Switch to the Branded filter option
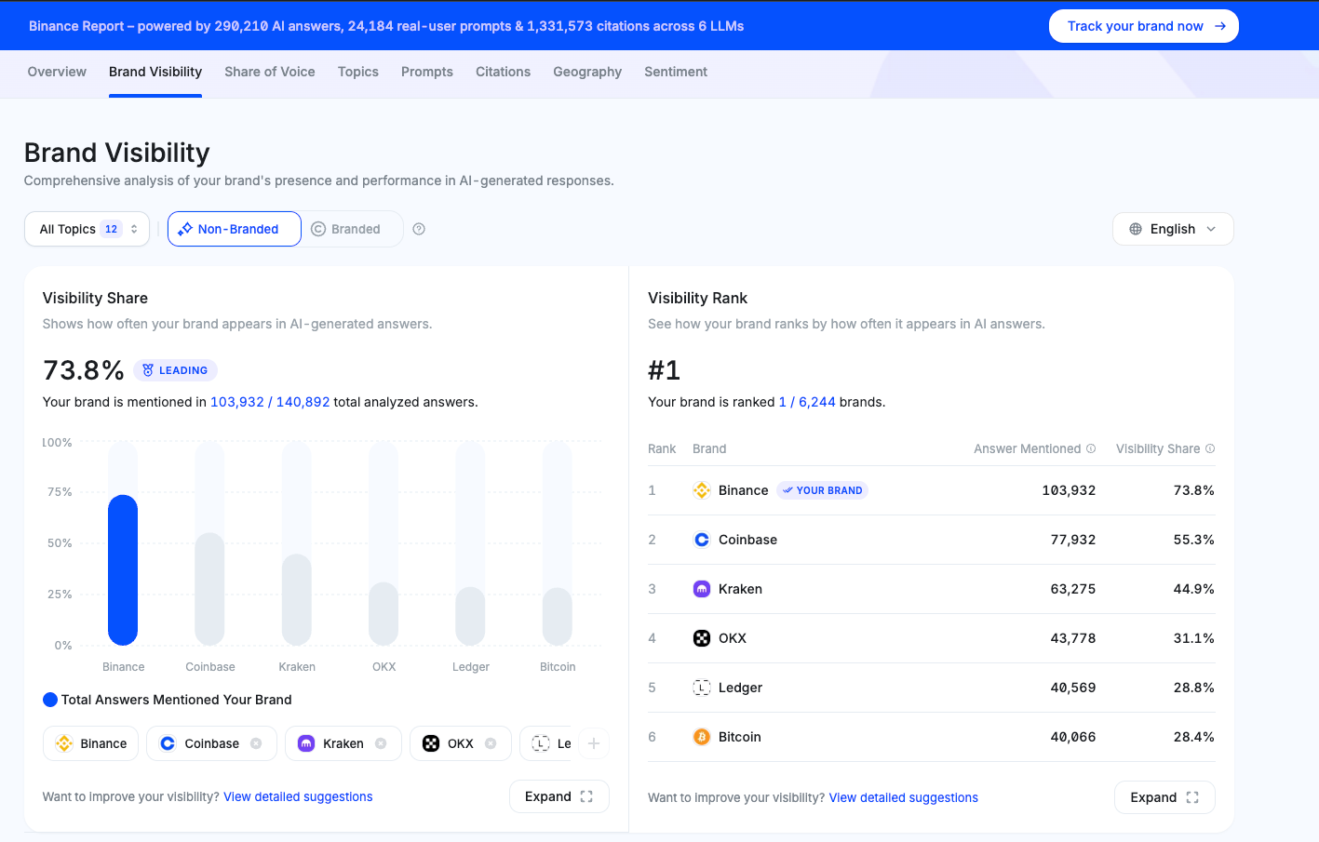 click(346, 229)
